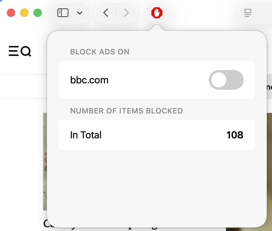
Task: Click the In Total blocked items row
Action: click(86, 135)
